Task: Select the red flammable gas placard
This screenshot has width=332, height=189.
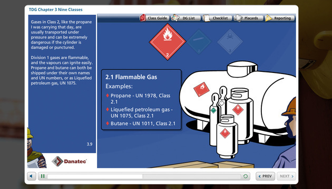Action: pos(168,42)
